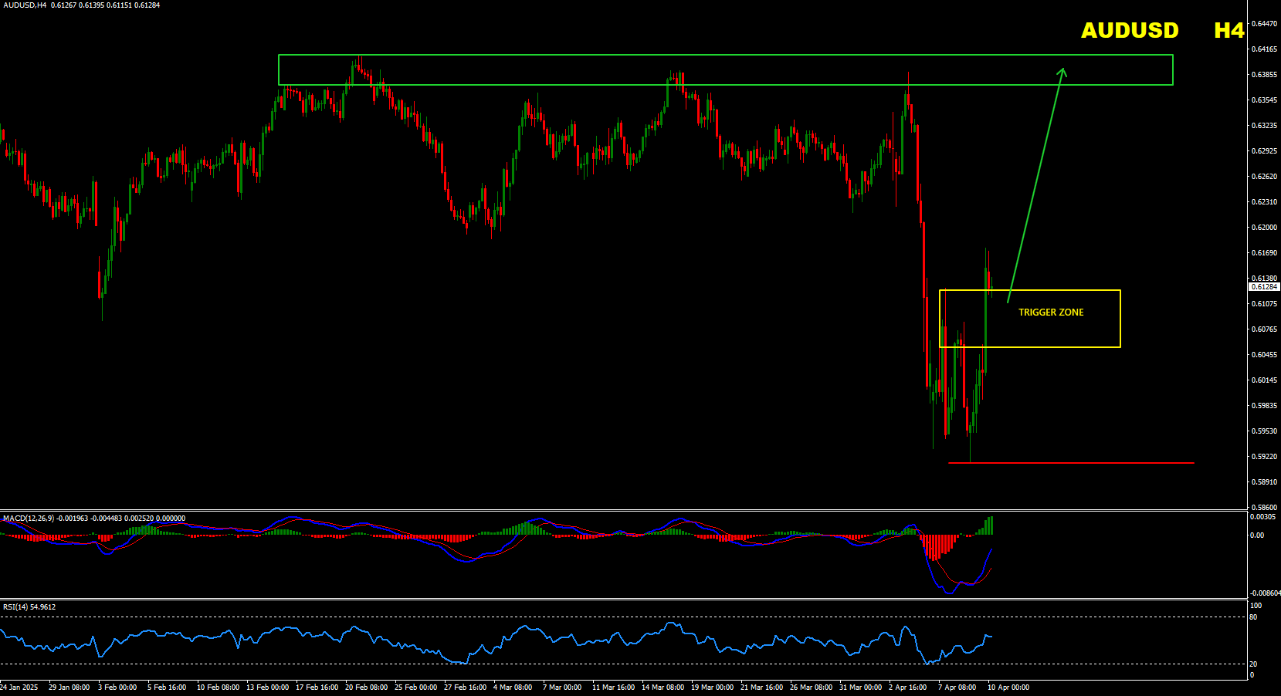Click the TRIGGER ZONE text label
Screen dimensions: 1281x696
[x=1050, y=313]
